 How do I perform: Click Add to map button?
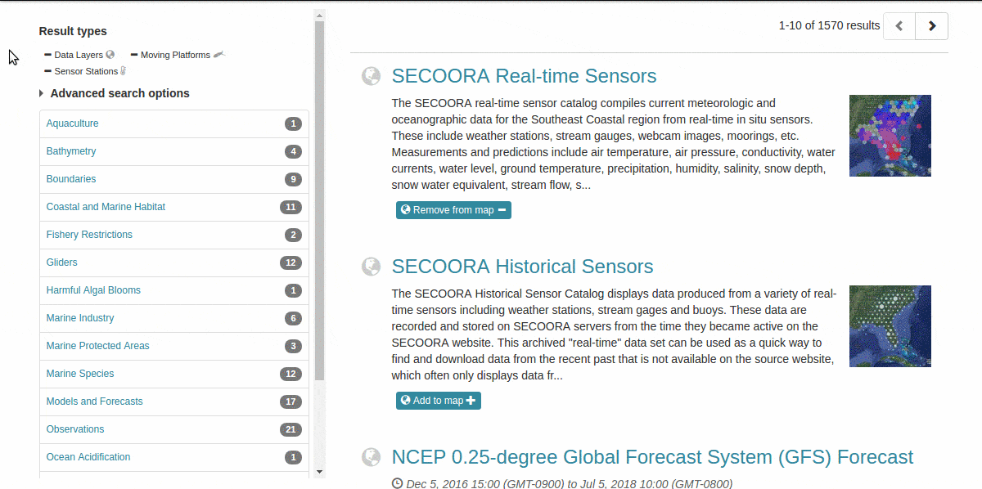[439, 401]
